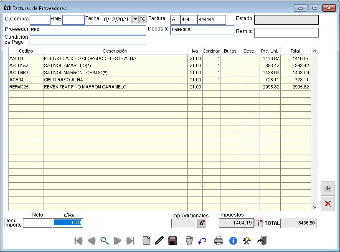Click the pencil edit icon
The height and width of the screenshot is (252, 340).
pyautogui.click(x=159, y=241)
